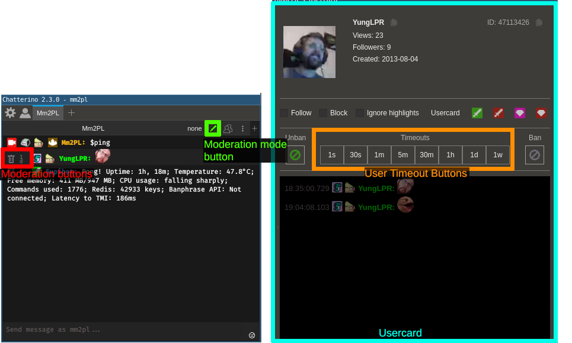Viewport: 572px width, 343px height.
Task: Apply the 1m timeout
Action: coord(379,155)
